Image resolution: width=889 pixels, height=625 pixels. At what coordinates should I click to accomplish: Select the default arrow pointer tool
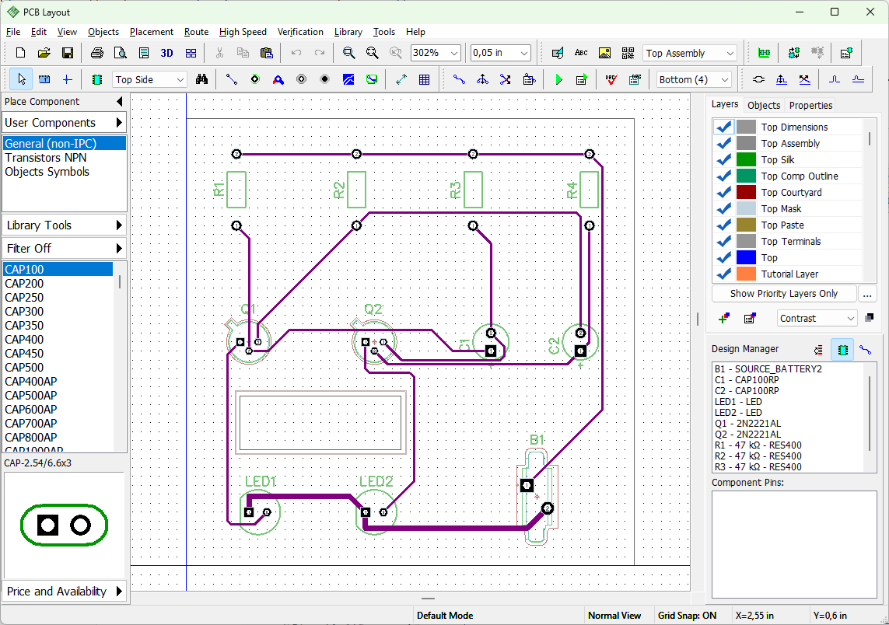21,79
